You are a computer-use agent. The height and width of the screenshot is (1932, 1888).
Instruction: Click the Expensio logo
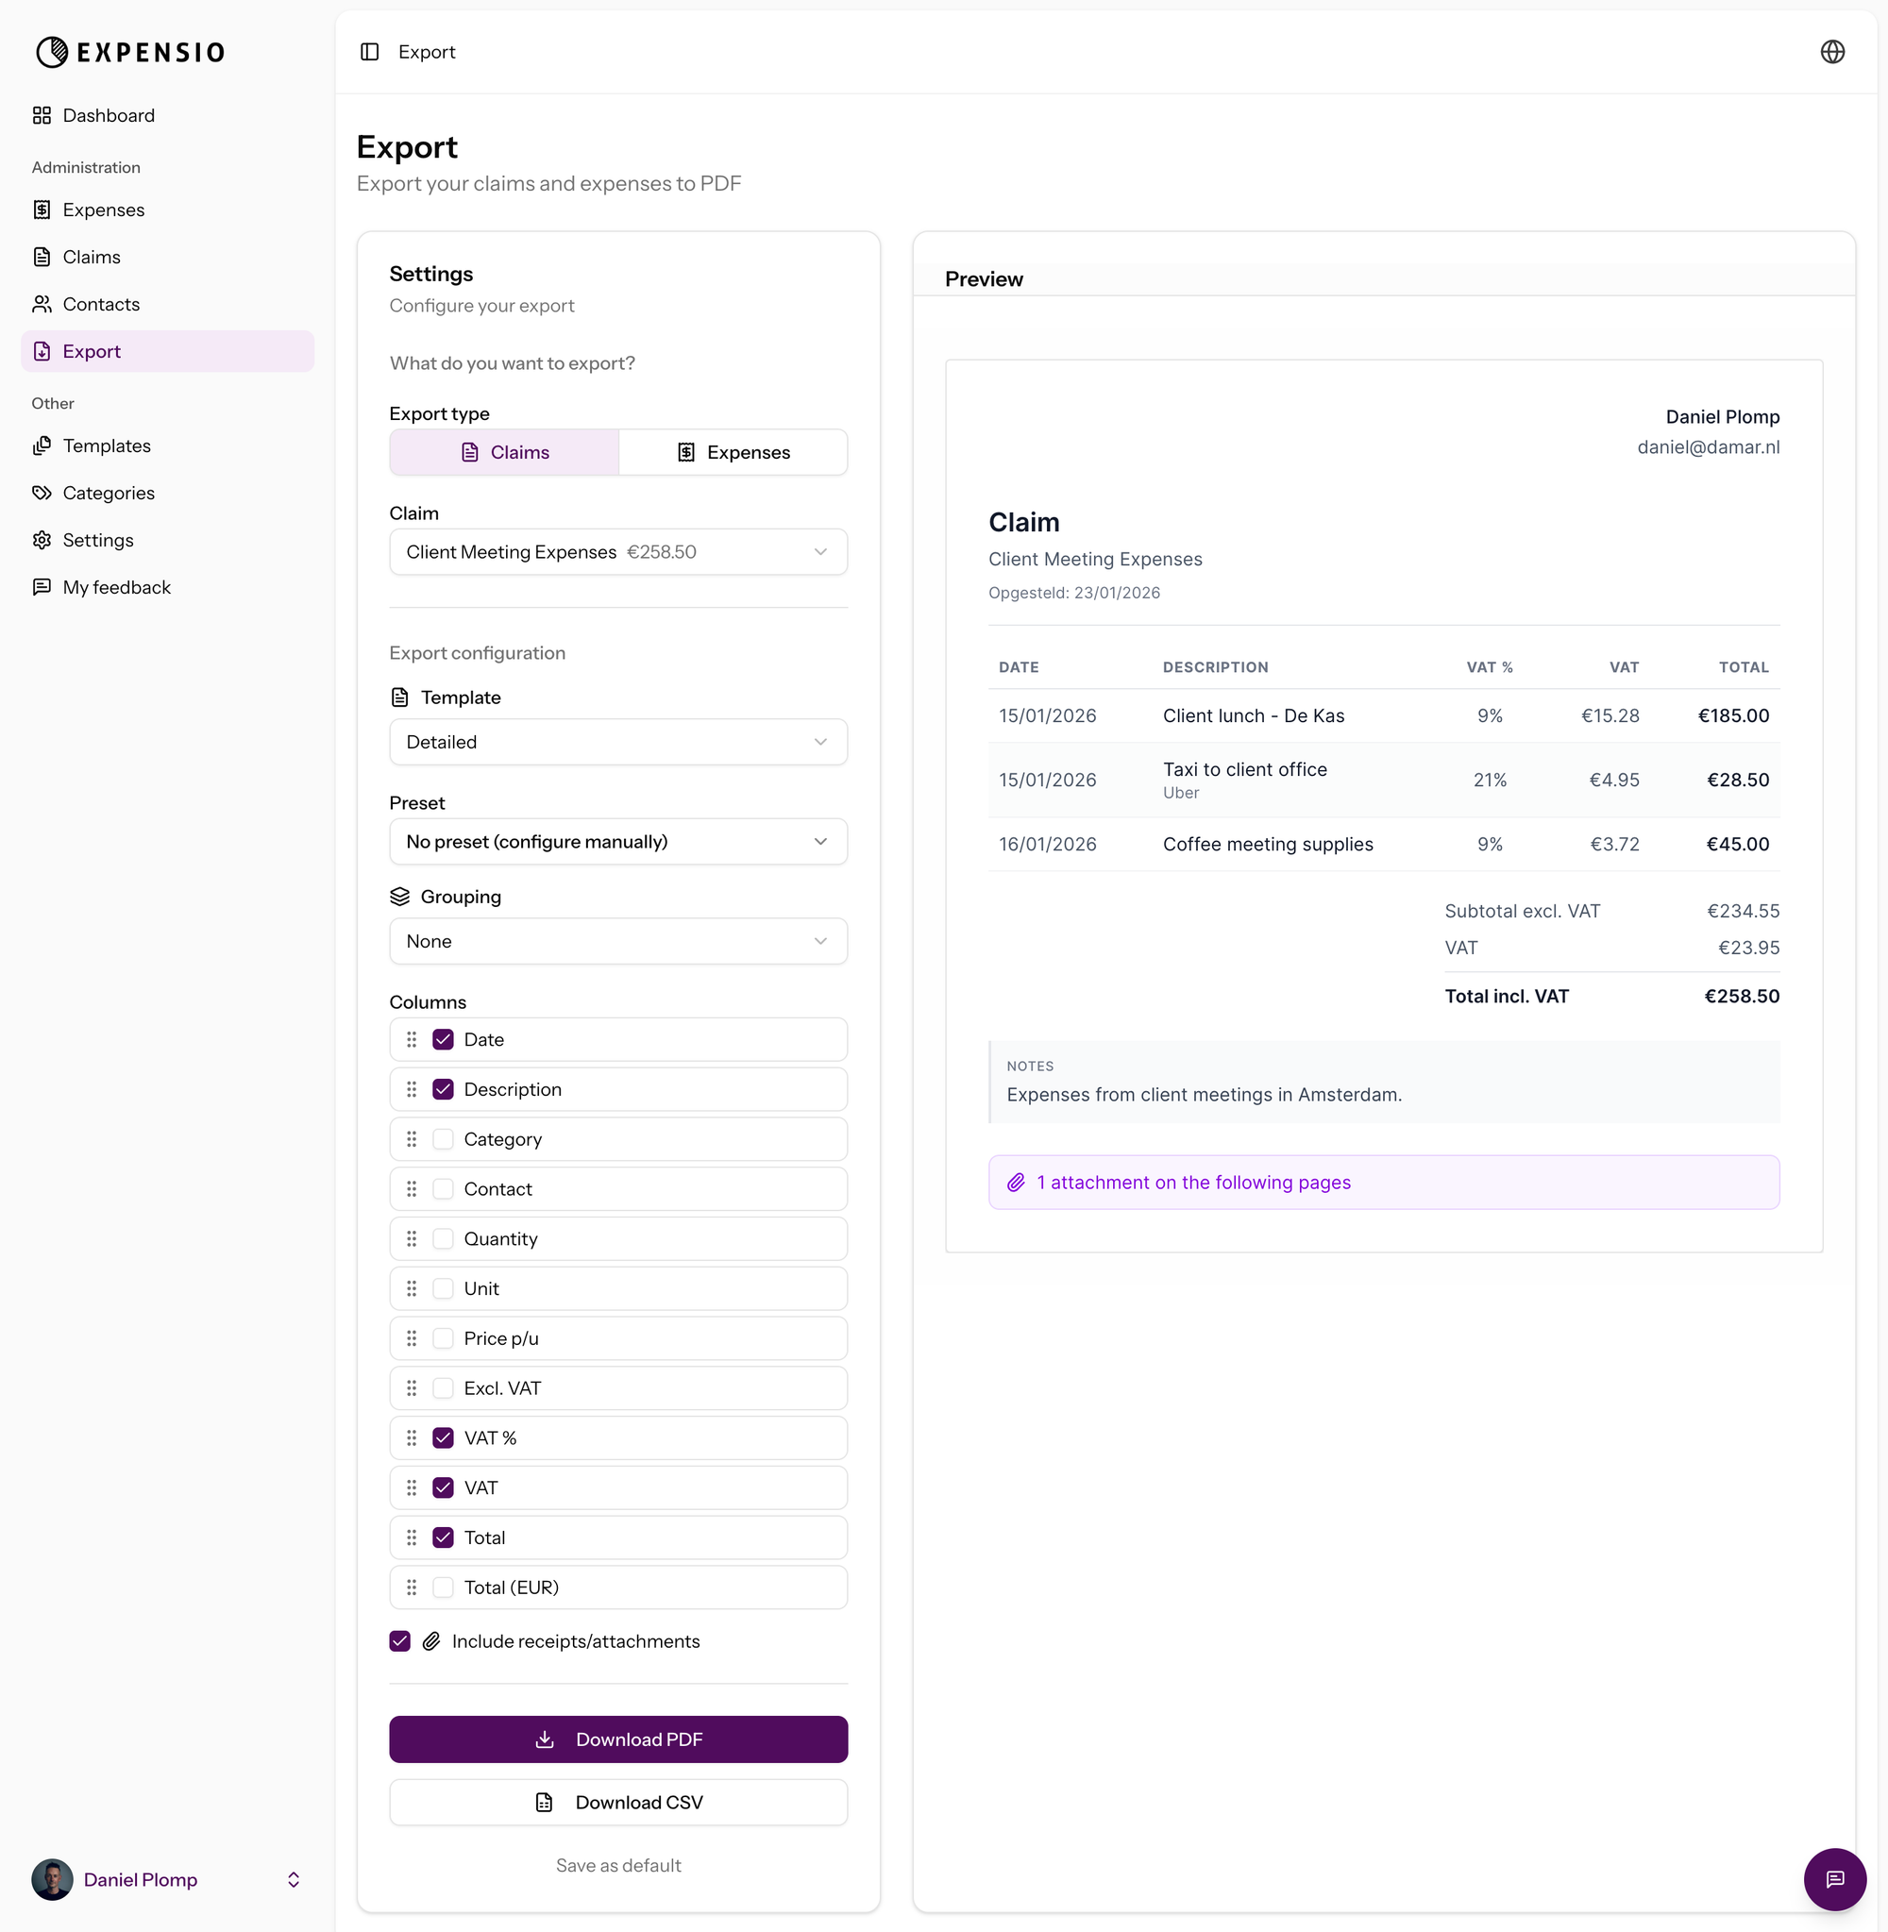pyautogui.click(x=130, y=52)
